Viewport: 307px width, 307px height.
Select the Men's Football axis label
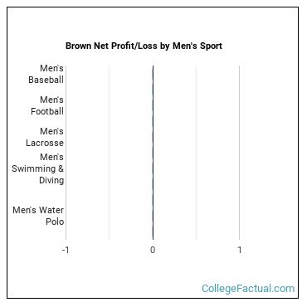coord(47,105)
